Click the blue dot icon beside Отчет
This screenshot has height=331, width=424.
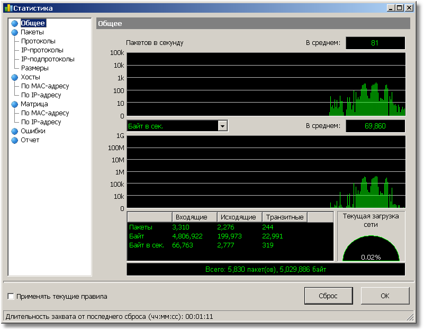click(x=15, y=140)
